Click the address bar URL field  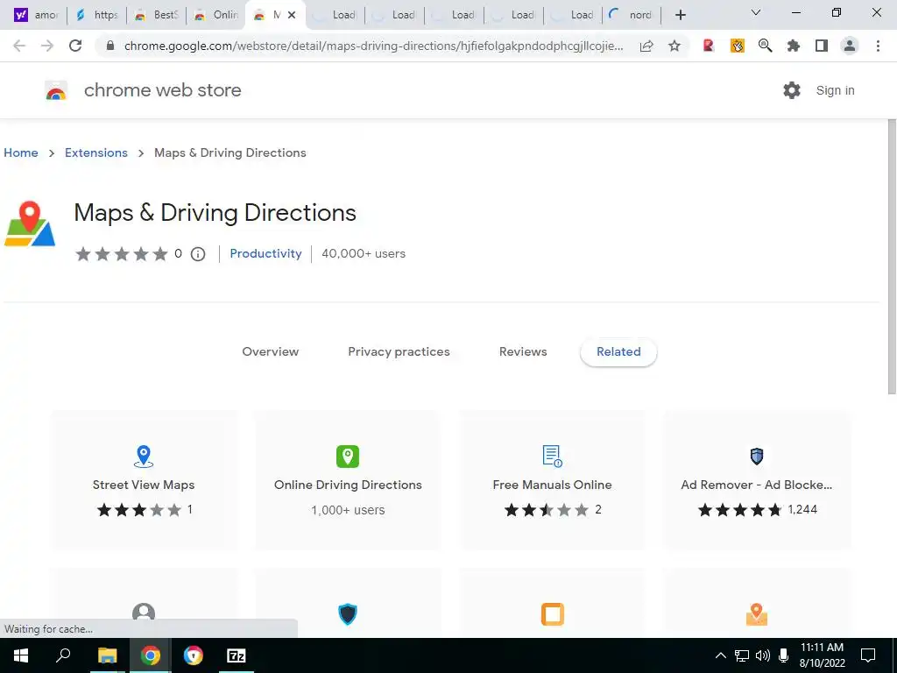coord(373,46)
